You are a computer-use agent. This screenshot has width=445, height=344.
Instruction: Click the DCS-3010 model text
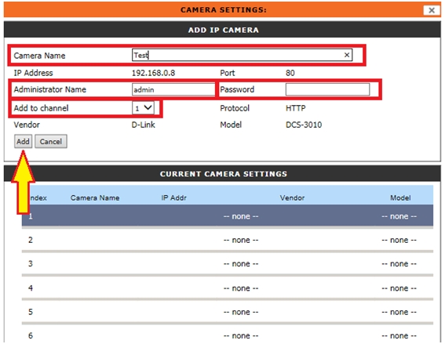pos(304,125)
